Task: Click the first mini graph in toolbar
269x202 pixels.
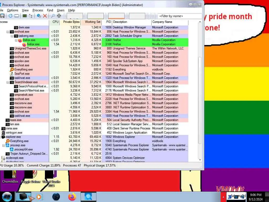Action: click(x=75, y=16)
